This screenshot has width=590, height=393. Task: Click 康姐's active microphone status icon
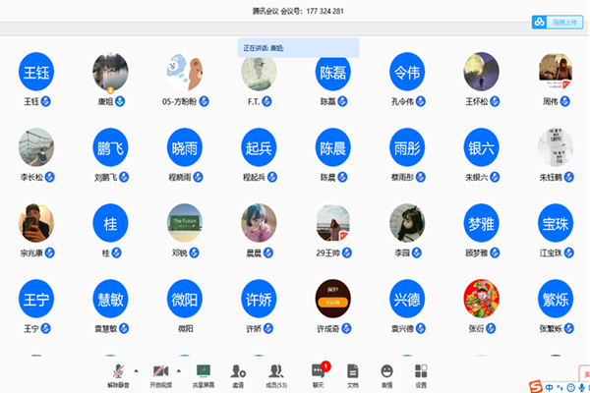120,101
